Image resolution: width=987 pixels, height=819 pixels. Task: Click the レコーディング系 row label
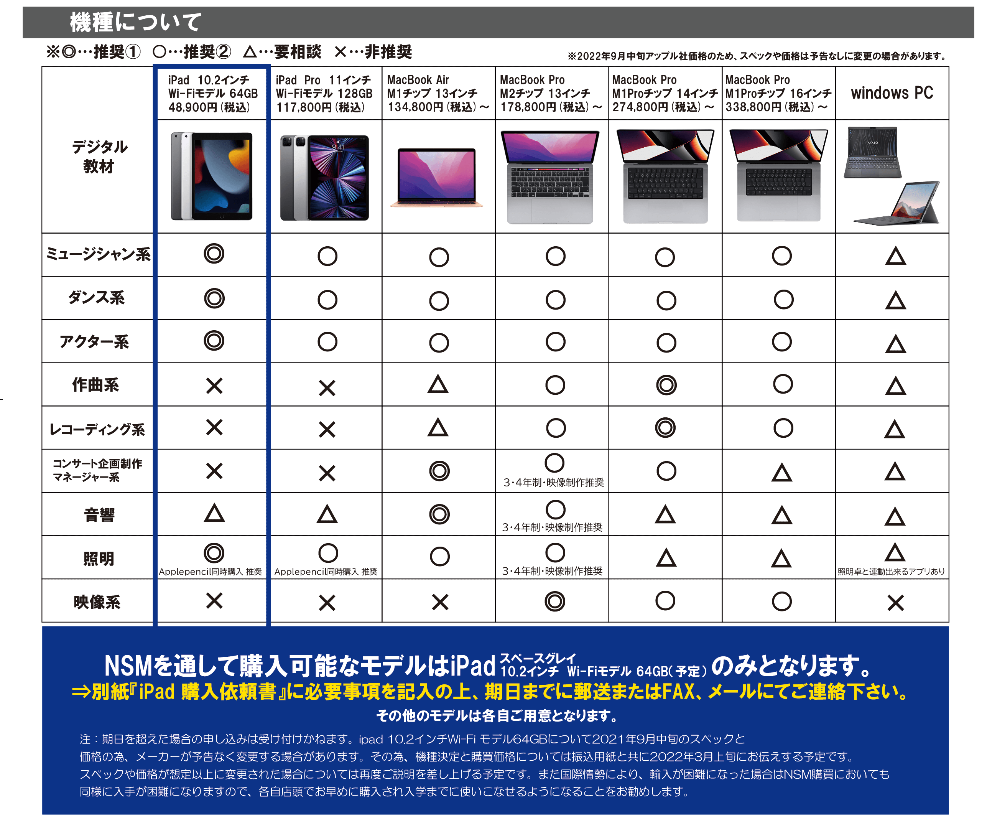[x=97, y=429]
